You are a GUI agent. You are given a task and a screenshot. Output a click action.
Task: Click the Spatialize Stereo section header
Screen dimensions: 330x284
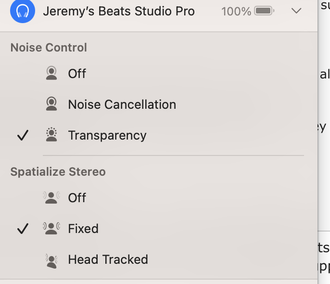(58, 172)
